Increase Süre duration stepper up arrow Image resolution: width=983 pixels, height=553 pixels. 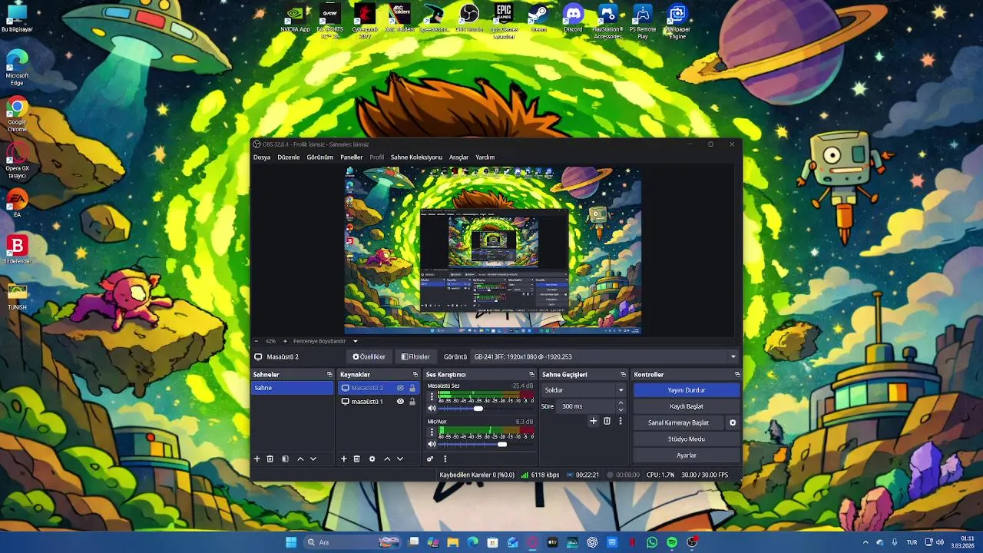[x=621, y=403]
